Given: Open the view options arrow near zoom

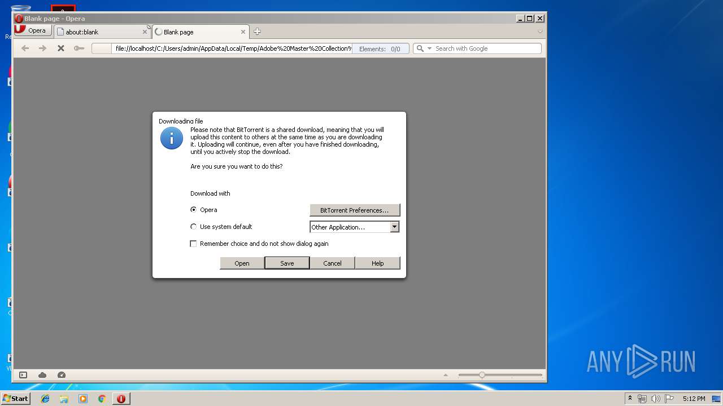Looking at the screenshot, I should point(446,375).
